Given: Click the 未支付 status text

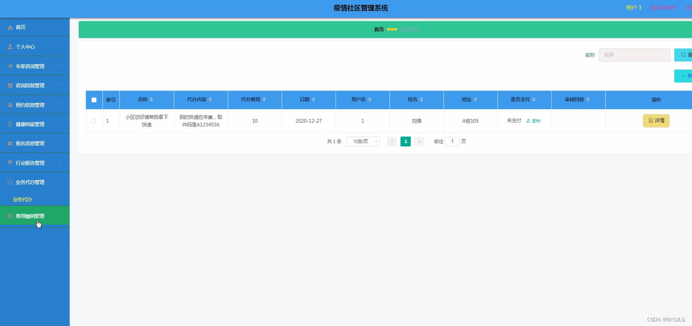Looking at the screenshot, I should click(x=514, y=121).
